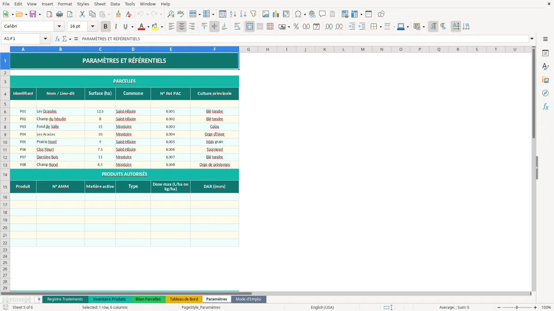Apply yellow background color swatch
Viewport: 554px width, 311px height.
155,27
